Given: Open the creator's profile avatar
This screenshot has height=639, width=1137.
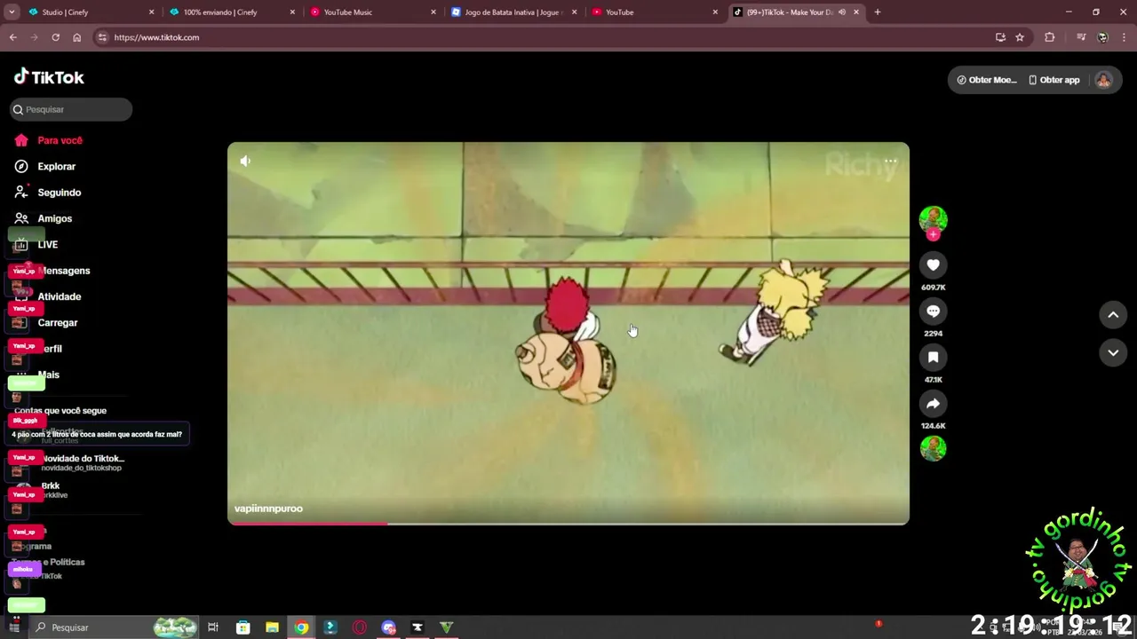Looking at the screenshot, I should [933, 219].
